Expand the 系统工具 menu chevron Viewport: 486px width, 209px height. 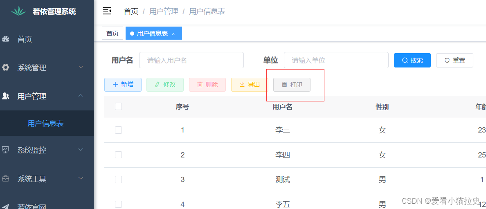[x=81, y=178]
